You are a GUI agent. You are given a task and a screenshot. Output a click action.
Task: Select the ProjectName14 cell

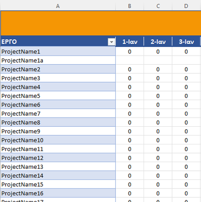coord(58,176)
